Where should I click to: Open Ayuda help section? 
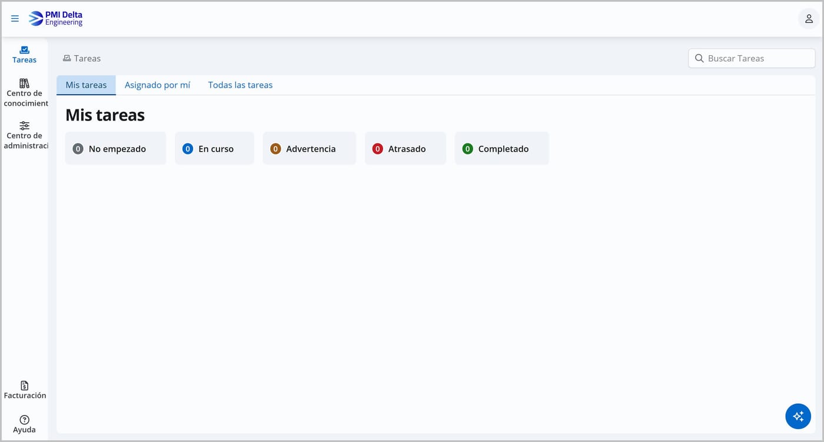click(25, 424)
